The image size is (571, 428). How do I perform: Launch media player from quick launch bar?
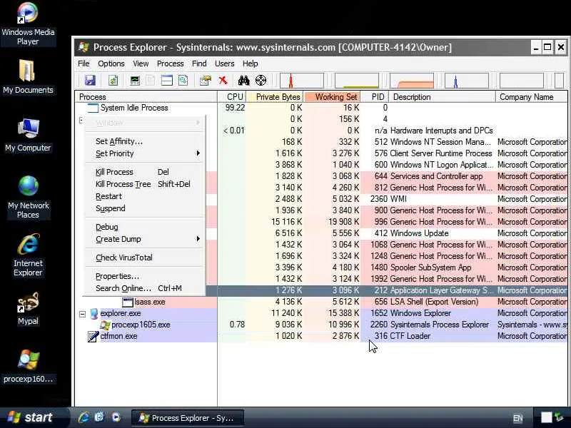[116, 417]
